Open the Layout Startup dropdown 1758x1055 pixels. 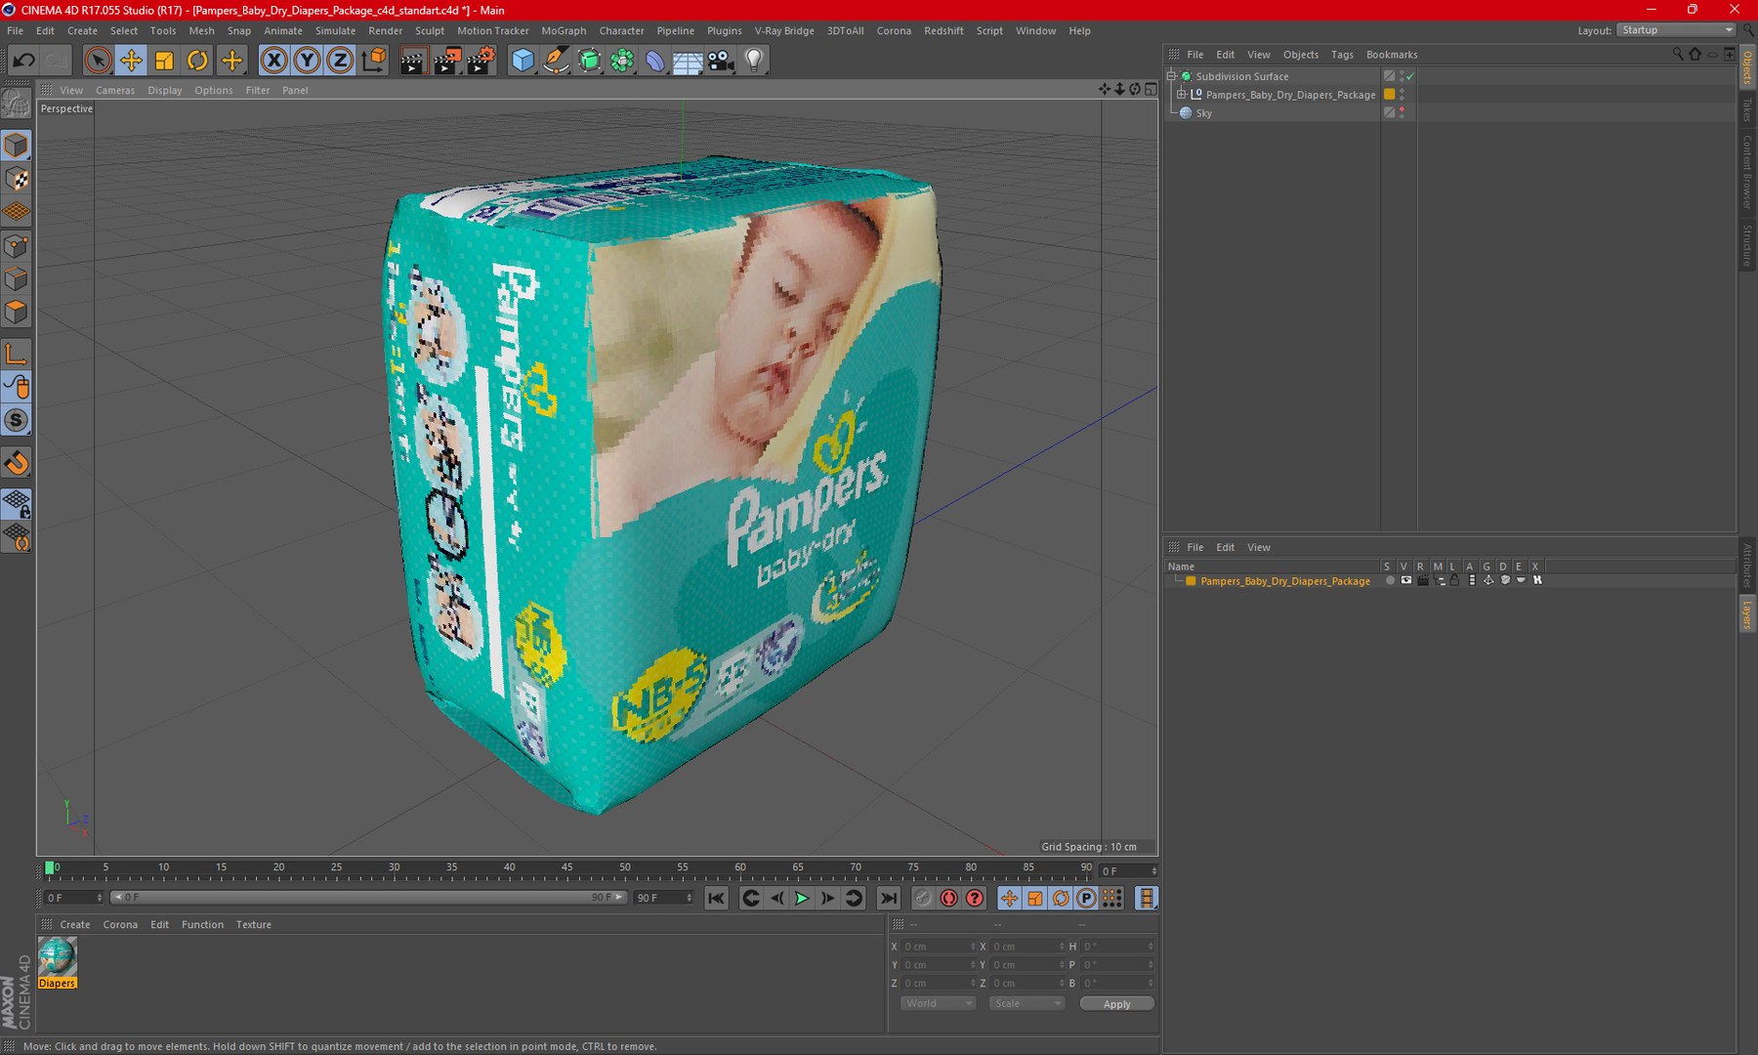pos(1676,30)
